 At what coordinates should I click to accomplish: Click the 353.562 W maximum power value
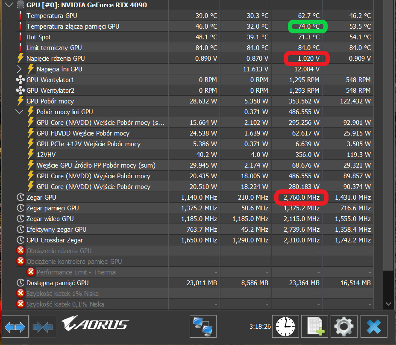304,101
